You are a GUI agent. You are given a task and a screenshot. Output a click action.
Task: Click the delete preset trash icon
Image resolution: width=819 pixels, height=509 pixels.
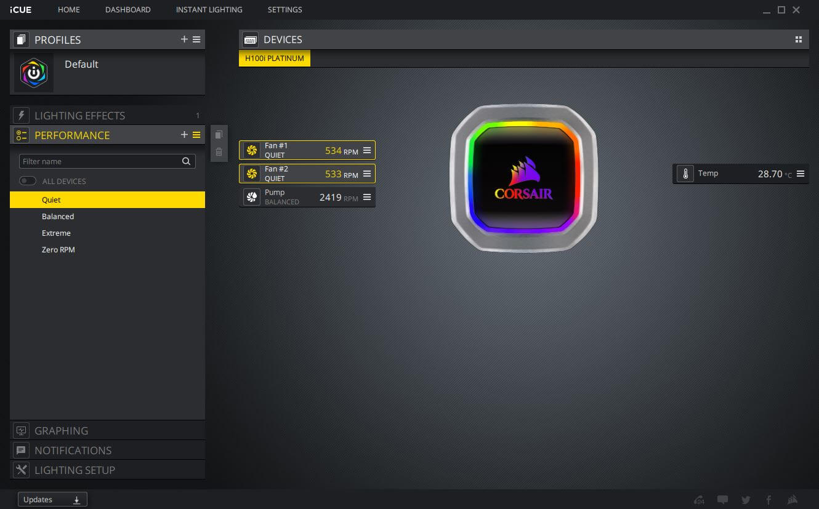219,151
